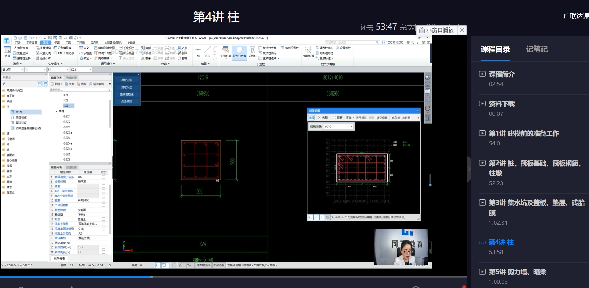Image resolution: width=589 pixels, height=288 pixels.
Task: Collapse the 暗柱 tree group
Action: pos(57,111)
